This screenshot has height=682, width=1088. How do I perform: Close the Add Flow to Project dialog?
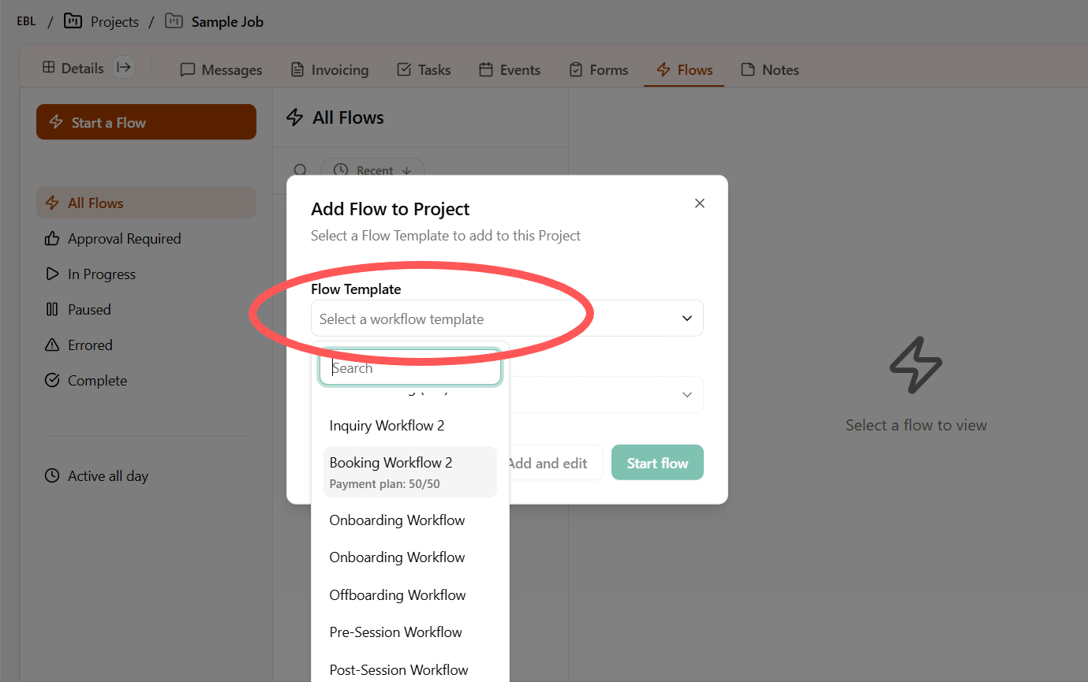(x=699, y=203)
